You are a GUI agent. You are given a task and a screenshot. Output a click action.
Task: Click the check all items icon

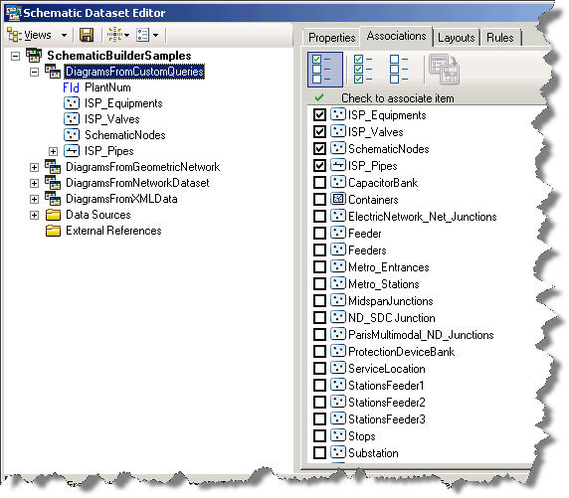click(363, 69)
